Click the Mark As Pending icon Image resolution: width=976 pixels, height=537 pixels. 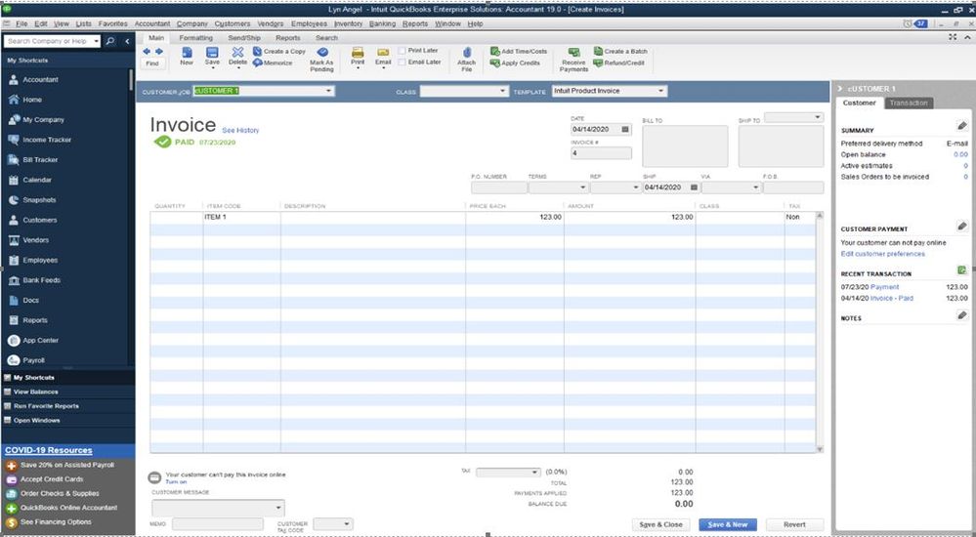321,53
